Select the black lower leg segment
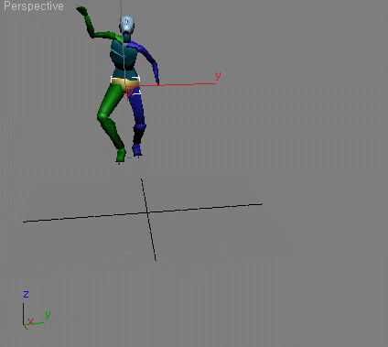This screenshot has height=347, width=388. coord(137,136)
